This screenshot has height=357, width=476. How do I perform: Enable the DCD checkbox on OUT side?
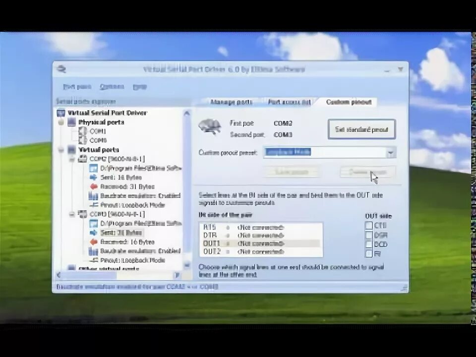click(x=368, y=244)
